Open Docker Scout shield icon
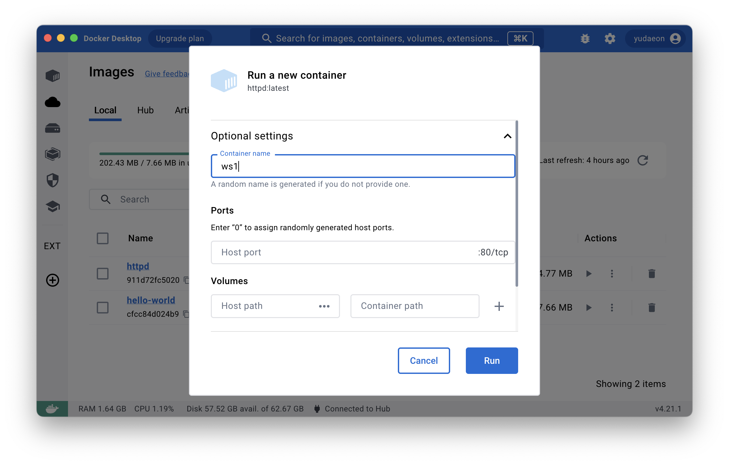Image resolution: width=729 pixels, height=465 pixels. pos(53,180)
